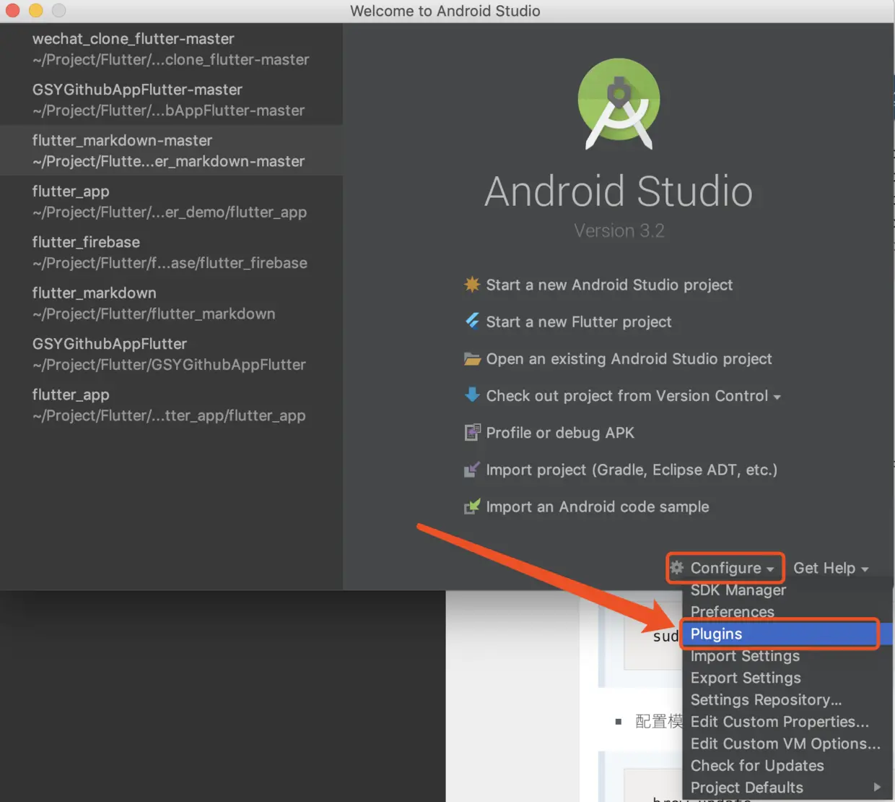The image size is (895, 802).
Task: Click the Version 3.2 label
Action: tap(619, 230)
